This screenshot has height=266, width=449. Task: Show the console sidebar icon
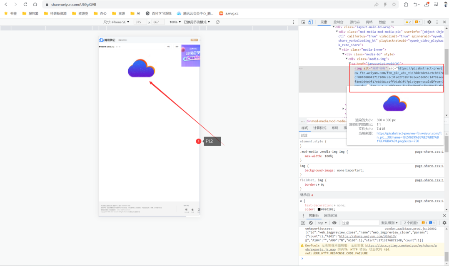(303, 223)
